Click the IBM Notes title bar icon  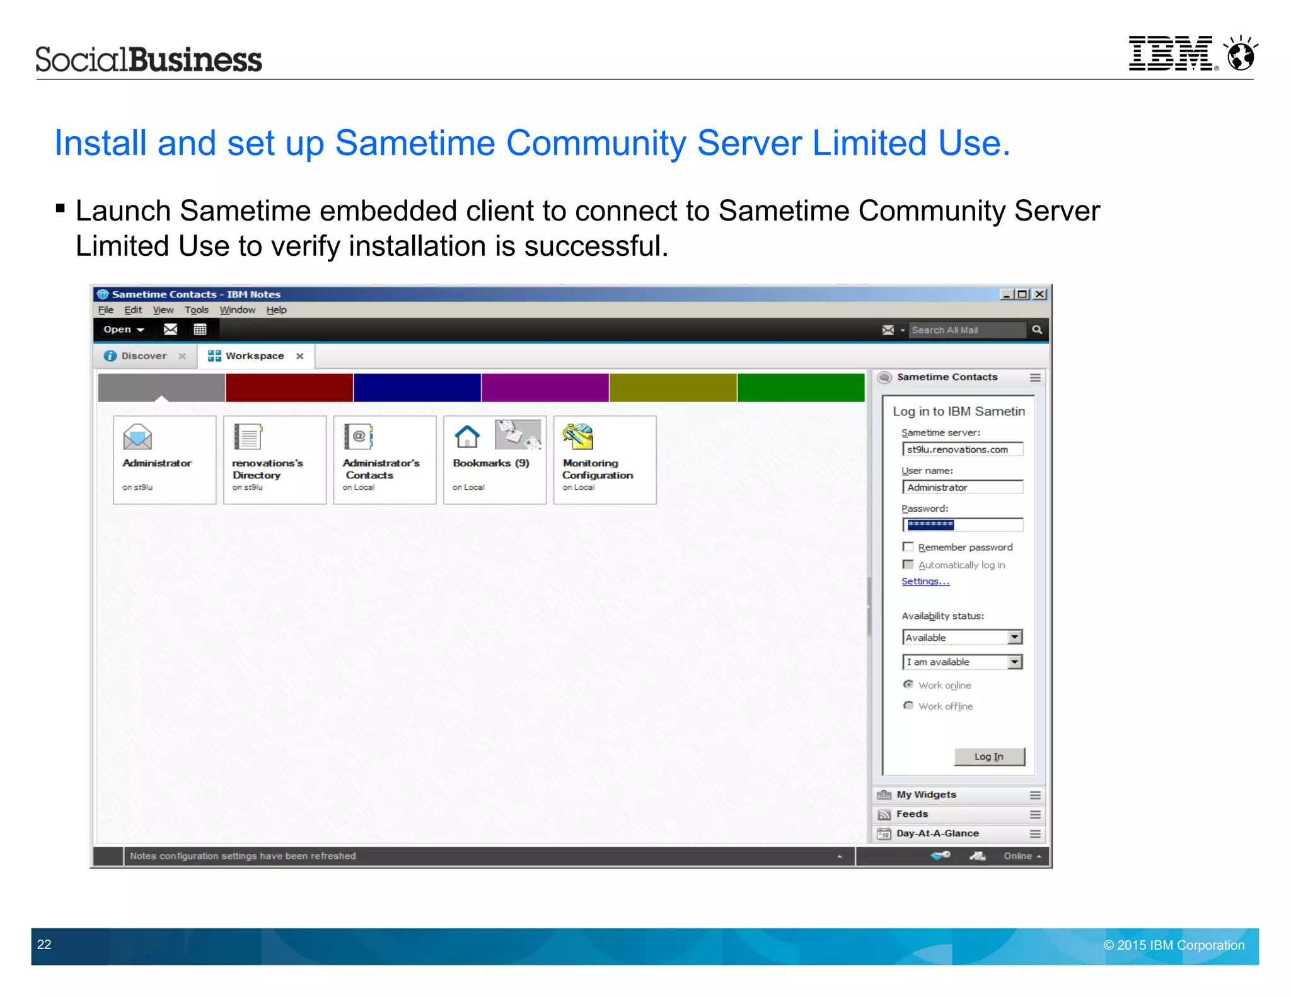click(x=103, y=294)
